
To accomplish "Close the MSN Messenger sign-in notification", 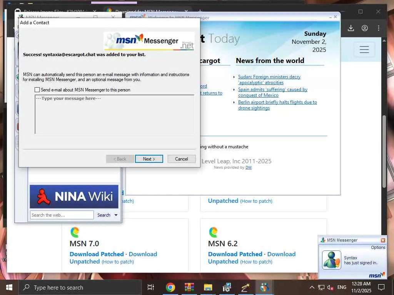I will [x=383, y=240].
